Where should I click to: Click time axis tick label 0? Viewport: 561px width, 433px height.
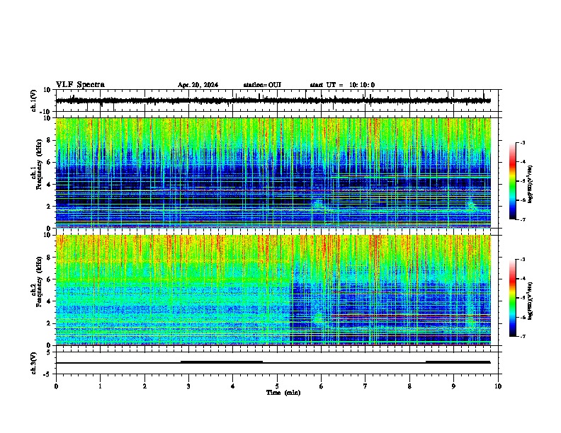tap(56, 386)
